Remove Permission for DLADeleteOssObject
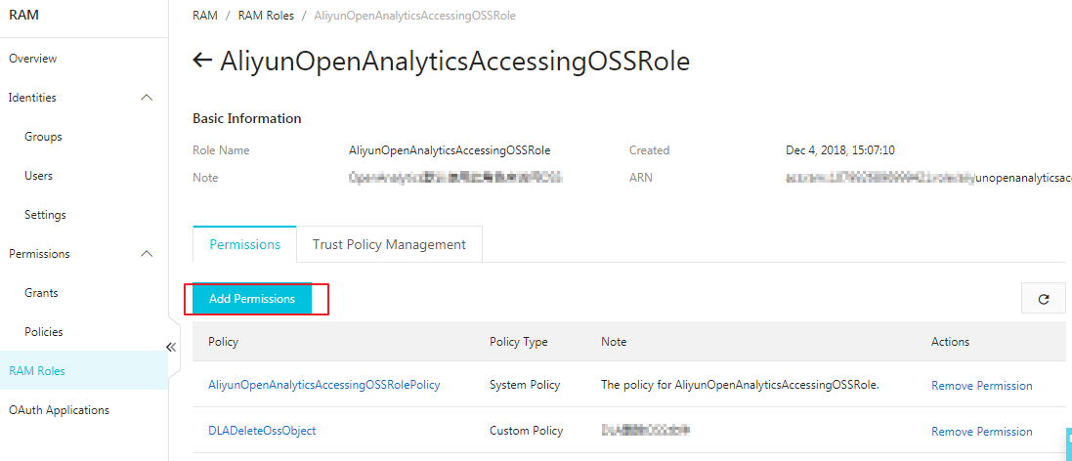Screen dimensions: 1072x461 pos(982,432)
